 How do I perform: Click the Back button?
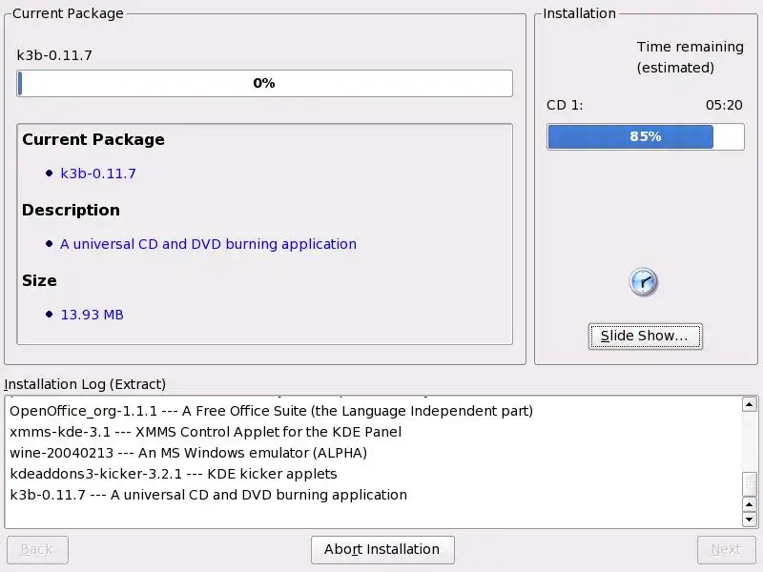[x=37, y=549]
